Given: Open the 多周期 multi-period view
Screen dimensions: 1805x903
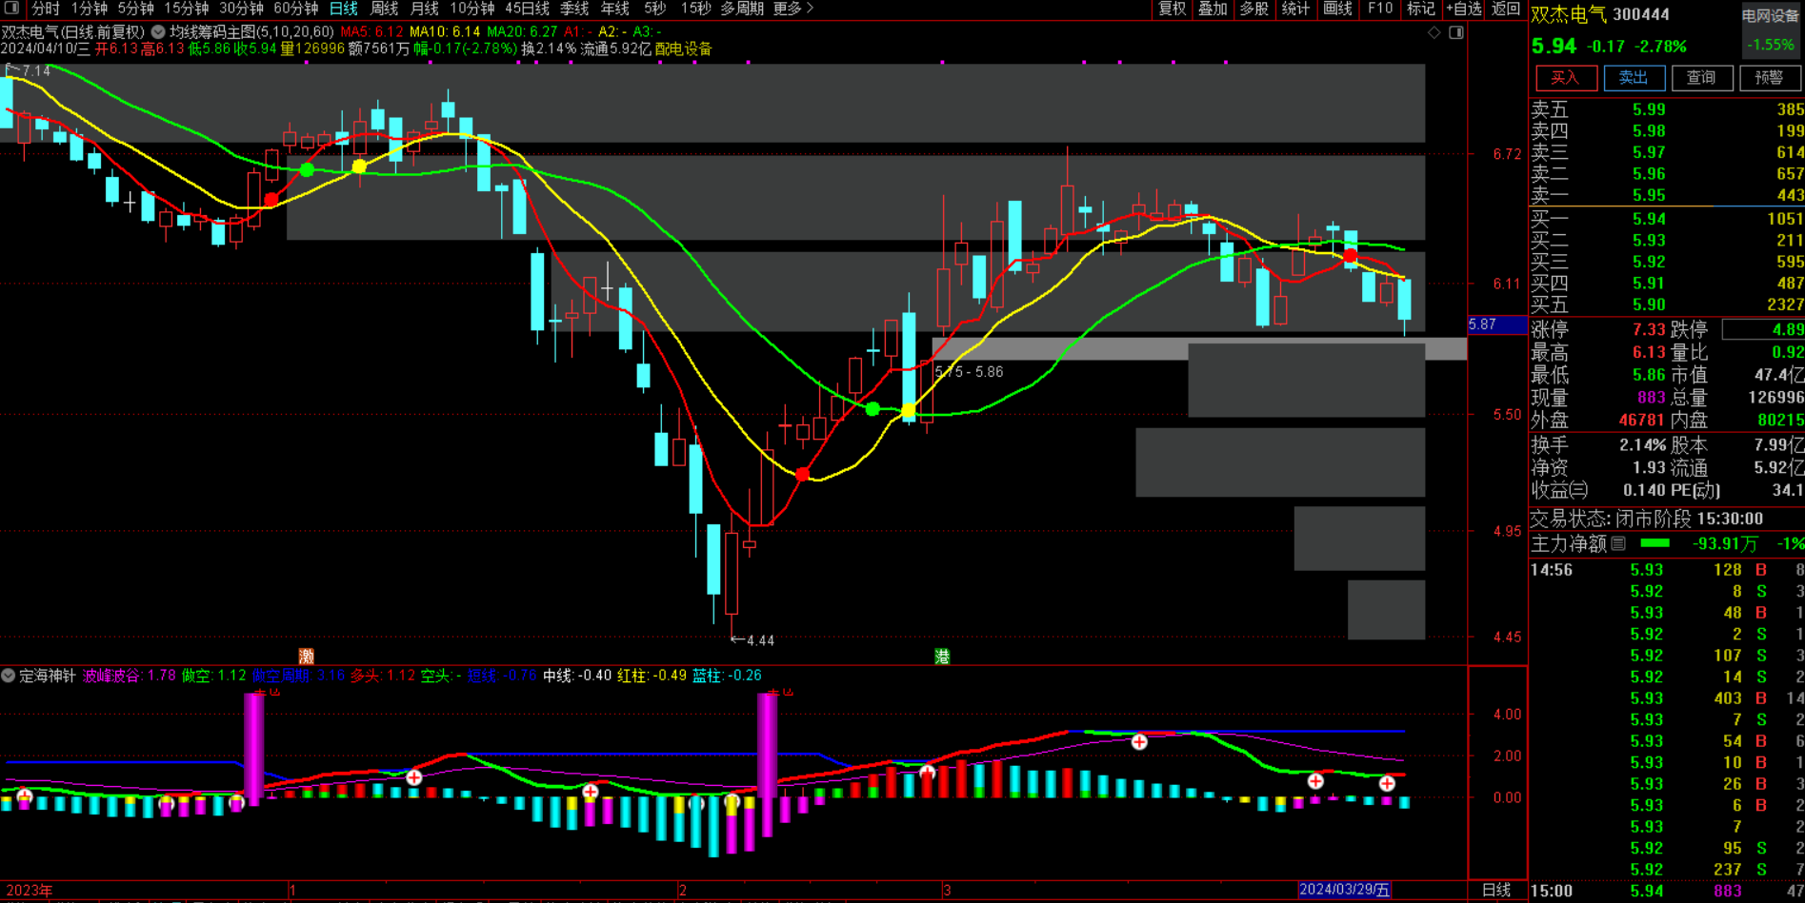Looking at the screenshot, I should coord(742,9).
